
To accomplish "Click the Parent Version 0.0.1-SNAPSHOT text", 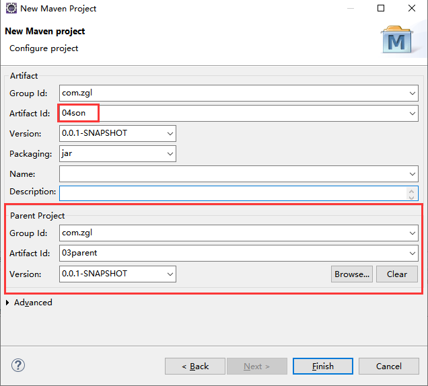I will (94, 274).
